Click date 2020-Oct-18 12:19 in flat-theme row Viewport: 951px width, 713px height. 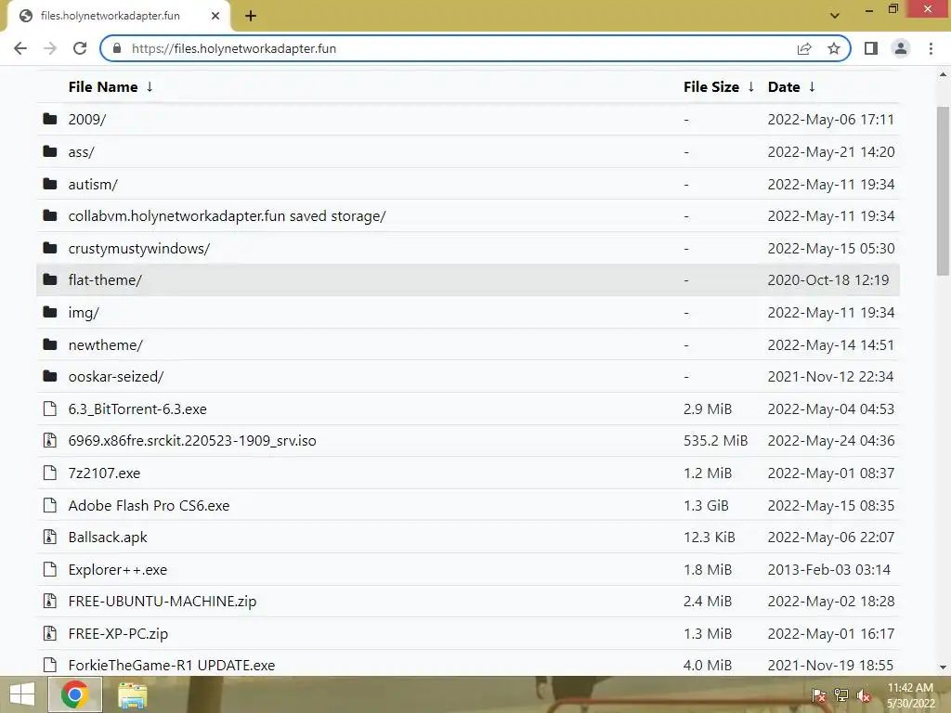[828, 280]
